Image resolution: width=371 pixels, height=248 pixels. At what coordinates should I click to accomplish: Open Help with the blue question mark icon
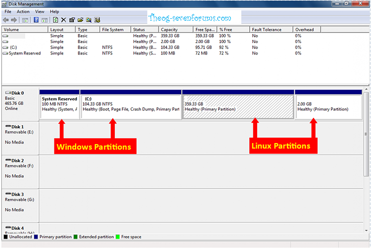coord(36,20)
